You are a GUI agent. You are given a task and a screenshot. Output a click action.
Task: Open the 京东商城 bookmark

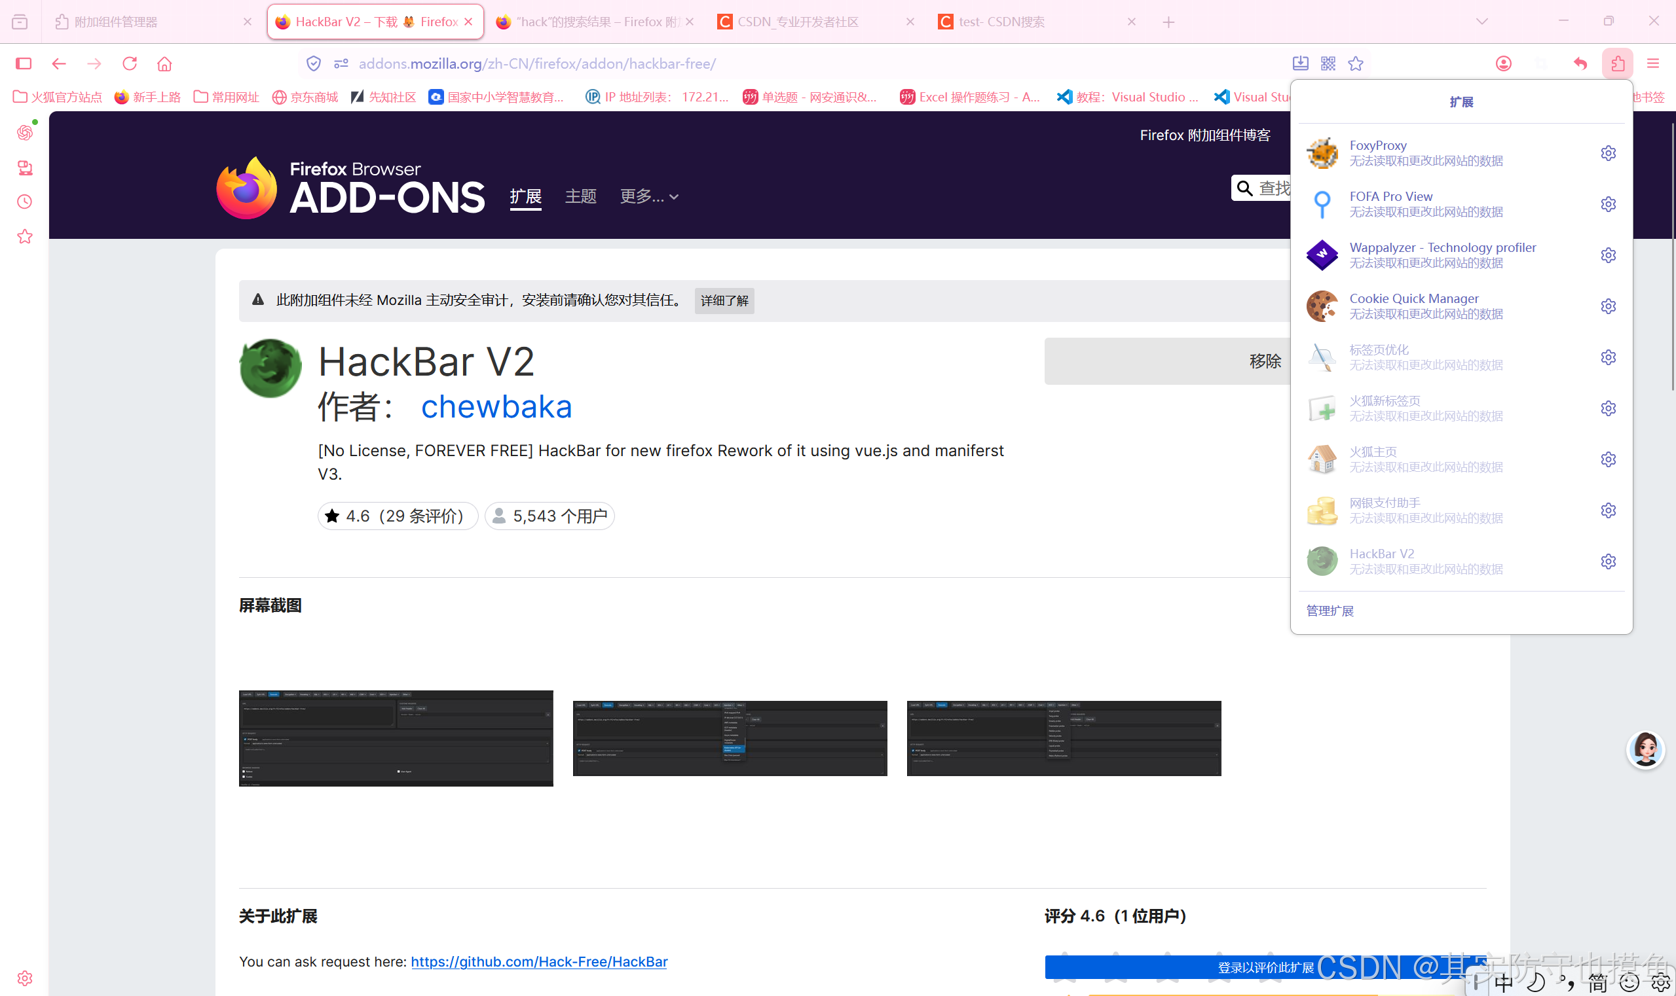point(305,98)
